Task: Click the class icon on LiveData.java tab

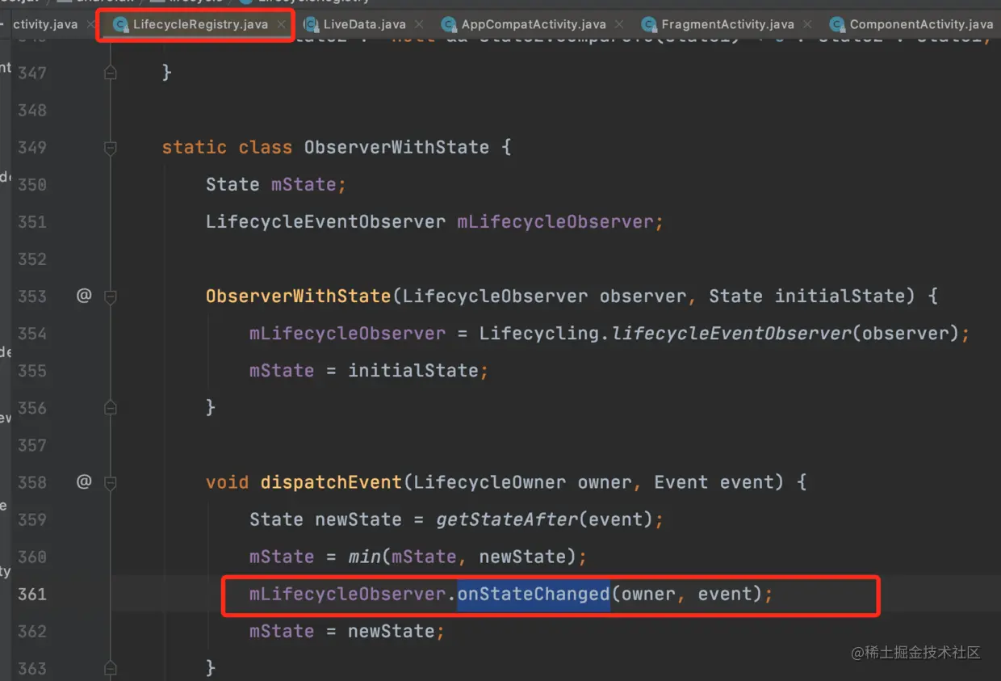Action: point(312,24)
